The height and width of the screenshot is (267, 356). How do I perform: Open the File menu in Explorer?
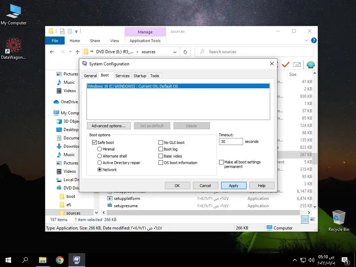pos(55,41)
